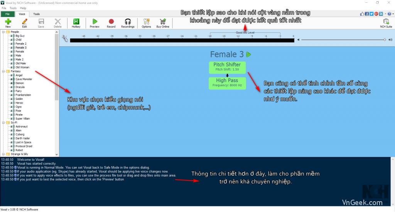This screenshot has width=395, height=212.
Task: Switch to the Tools ribbon tab
Action: (x=37, y=14)
